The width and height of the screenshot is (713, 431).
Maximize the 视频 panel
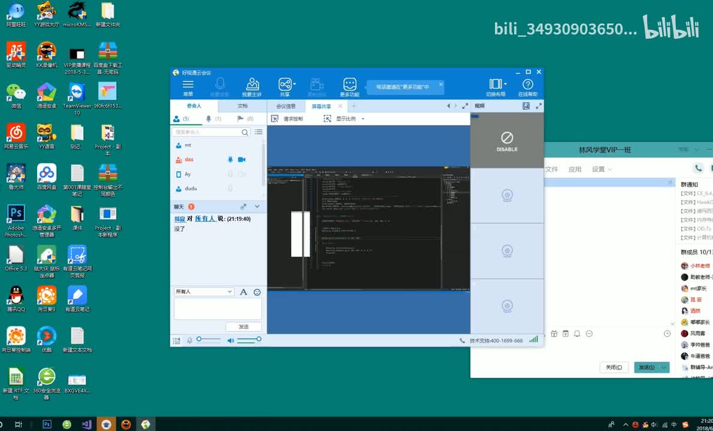pos(539,106)
